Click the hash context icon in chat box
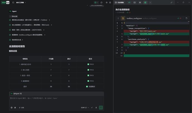The width and height of the screenshot is (192, 113). [15, 107]
